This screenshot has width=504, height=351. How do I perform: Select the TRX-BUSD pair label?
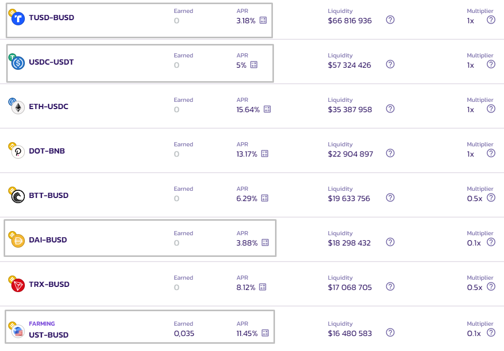coord(49,284)
